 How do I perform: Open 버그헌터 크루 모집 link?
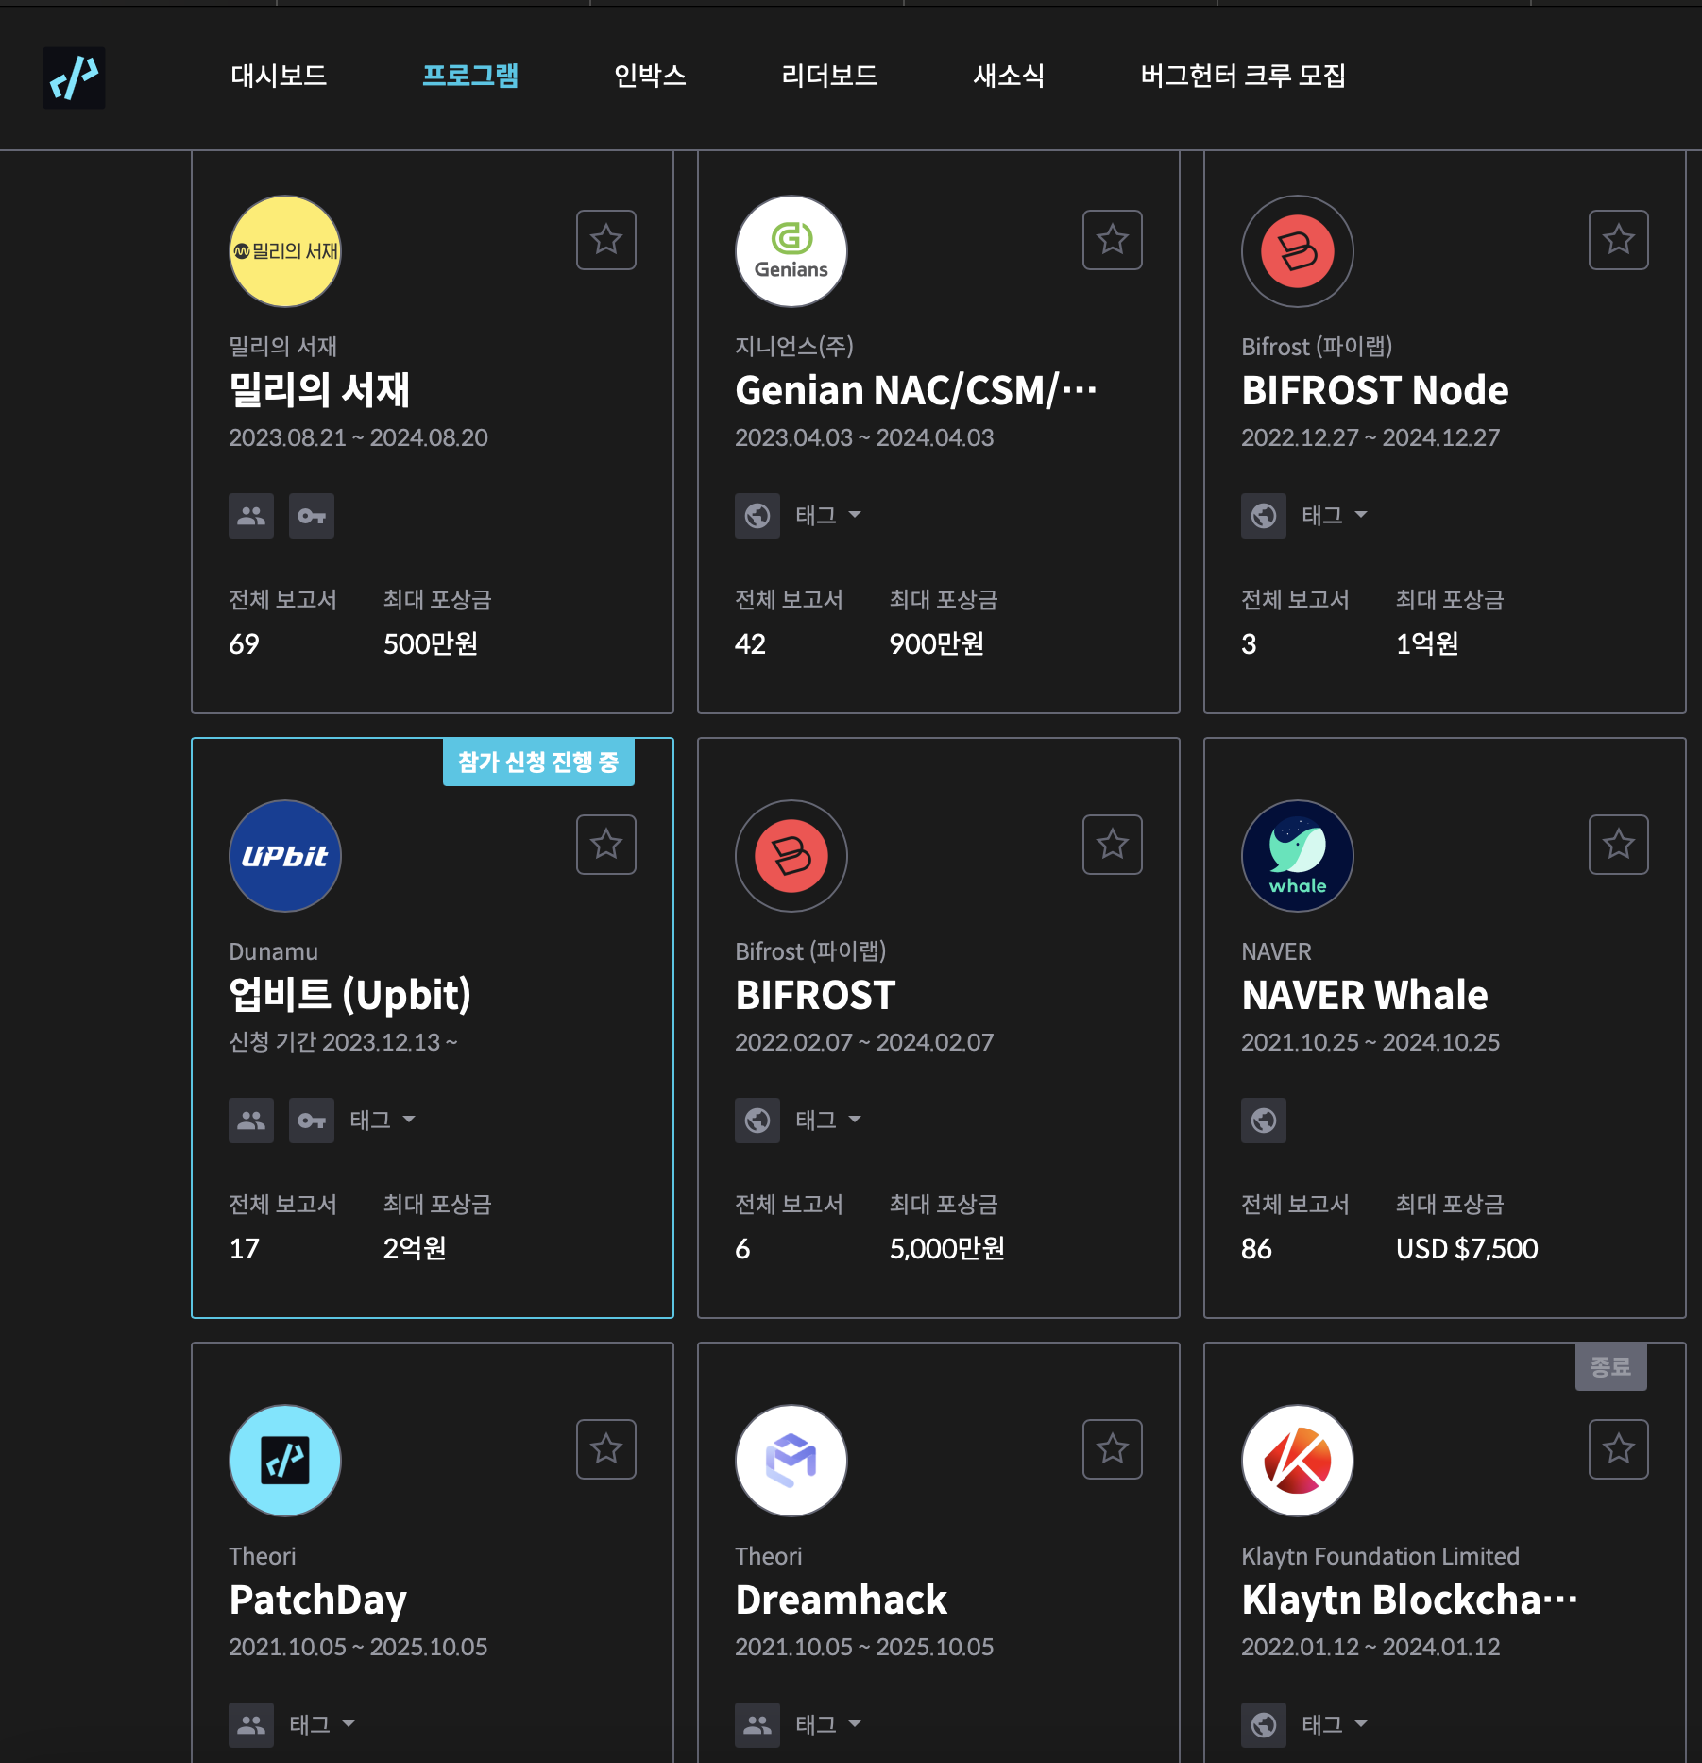tap(1243, 76)
